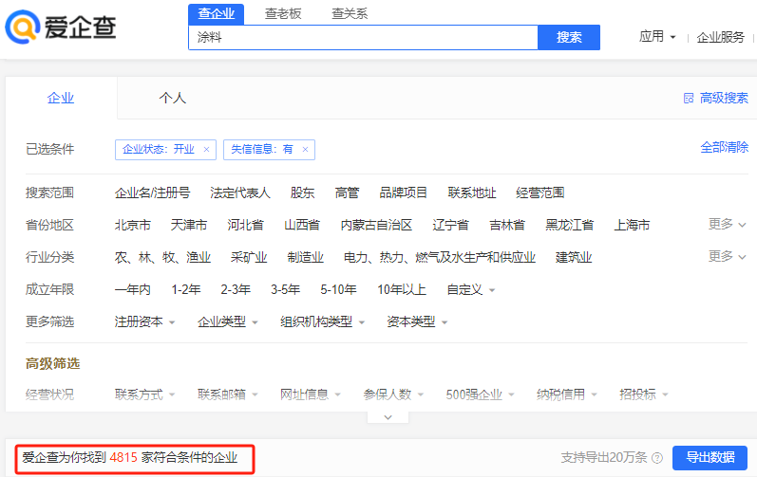Select the 查老板 search tab
This screenshot has height=477, width=757.
click(x=283, y=13)
